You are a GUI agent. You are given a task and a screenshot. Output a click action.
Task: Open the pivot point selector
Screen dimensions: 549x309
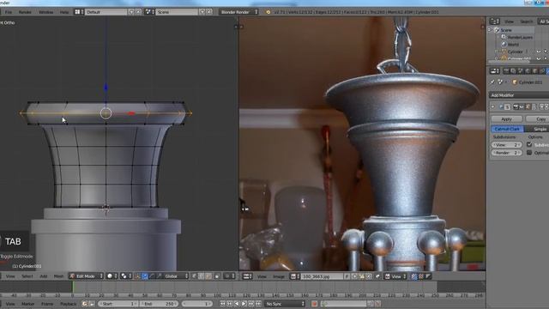coord(126,276)
